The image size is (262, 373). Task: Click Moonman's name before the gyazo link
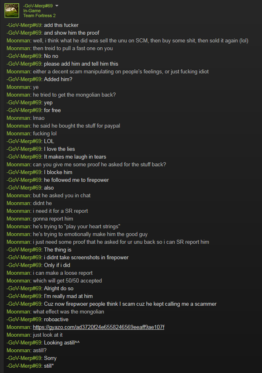pyautogui.click(x=19, y=327)
